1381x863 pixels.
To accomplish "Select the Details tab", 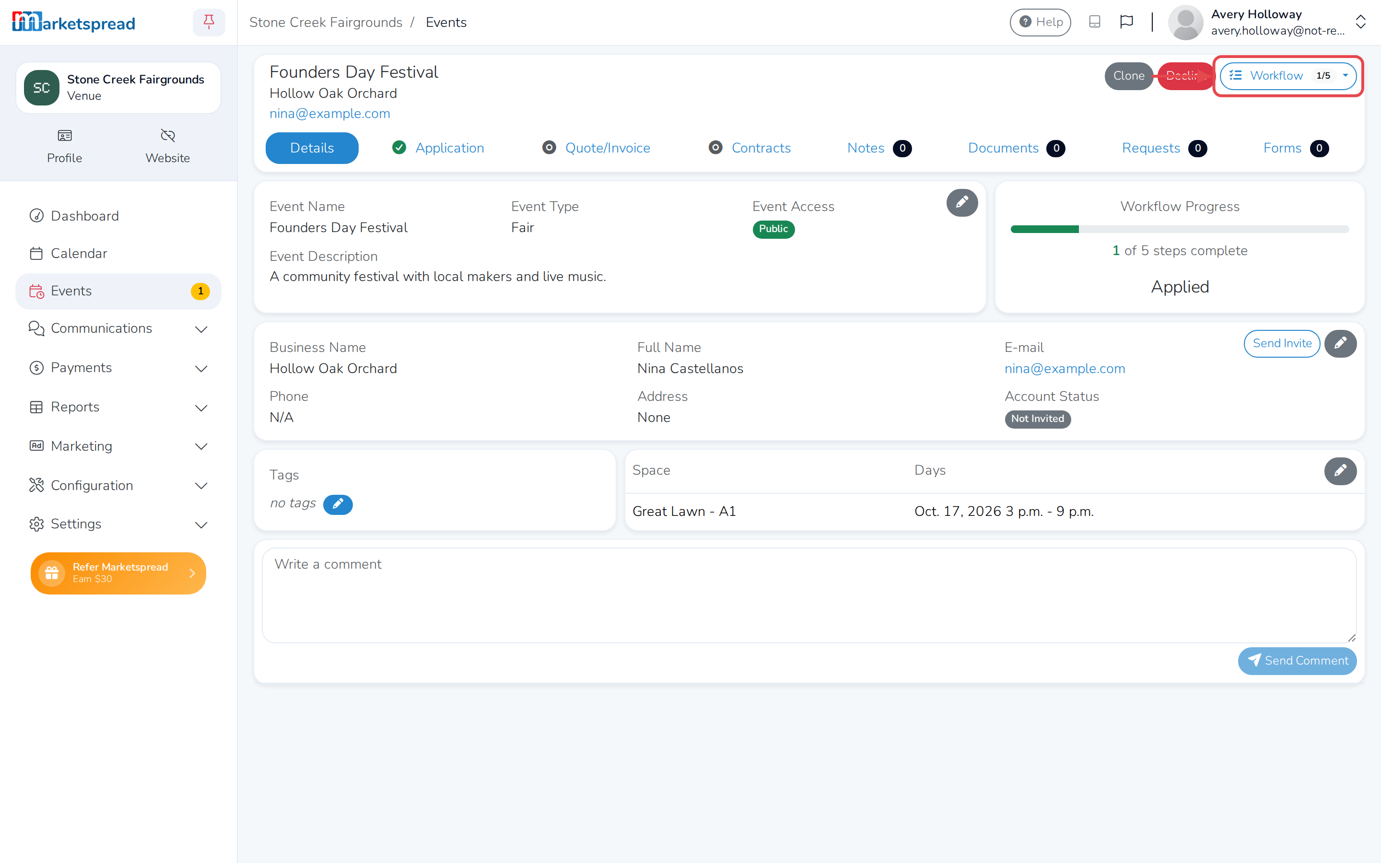I will (x=312, y=149).
